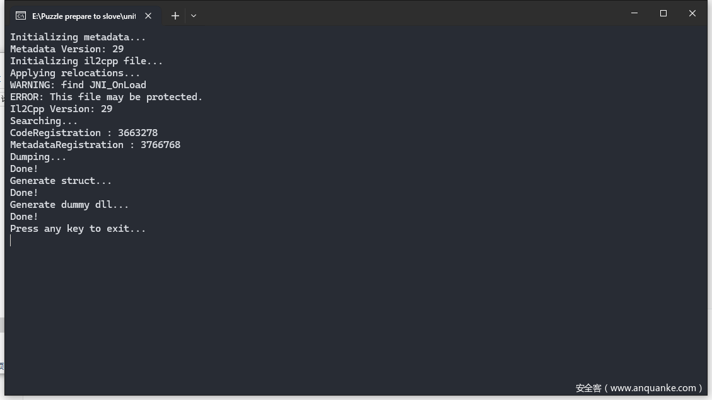Close the E:\Puzzle prepare to slove tab
This screenshot has height=400, width=712.
click(x=148, y=16)
